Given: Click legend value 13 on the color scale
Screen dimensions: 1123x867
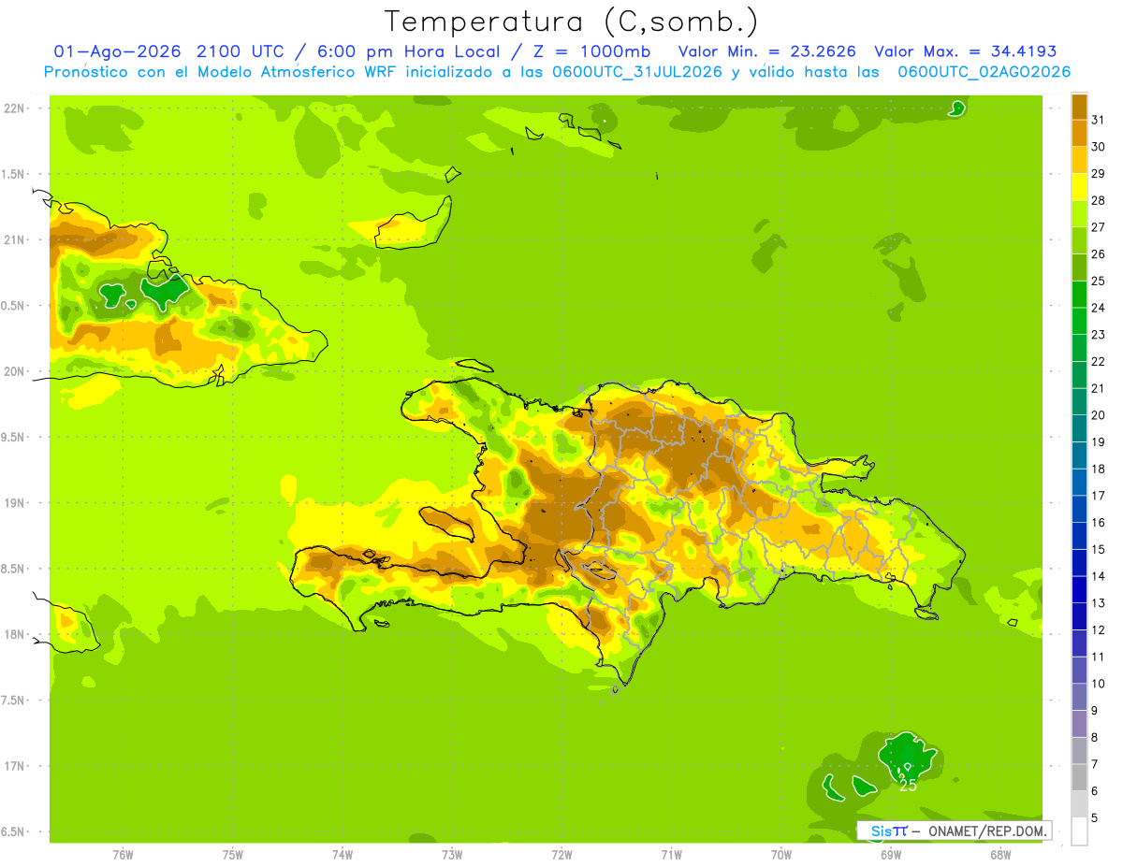Looking at the screenshot, I should [x=1099, y=603].
